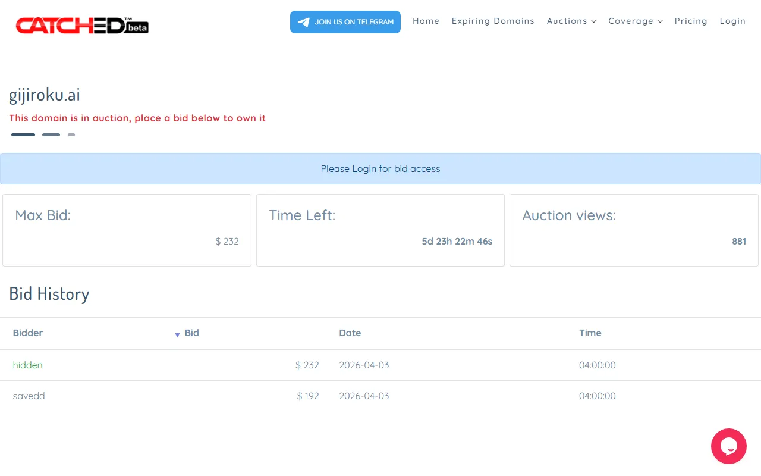Click the Please Login for bid access banner
Image resolution: width=761 pixels, height=476 pixels.
click(380, 169)
